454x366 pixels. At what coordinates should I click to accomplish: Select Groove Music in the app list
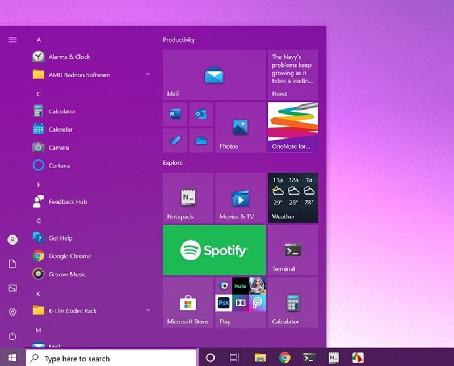pyautogui.click(x=67, y=274)
